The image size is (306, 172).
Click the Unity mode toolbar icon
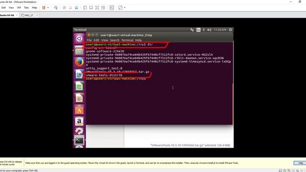pos(103,8)
